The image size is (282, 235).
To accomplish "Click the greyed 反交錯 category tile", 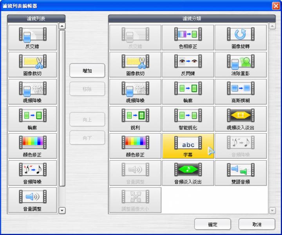I will pos(135,37).
